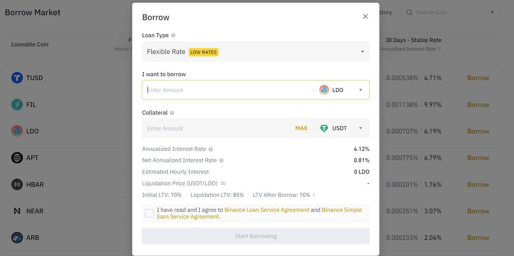
Task: Click the TUSD 4.71% stable rate
Action: [x=433, y=78]
